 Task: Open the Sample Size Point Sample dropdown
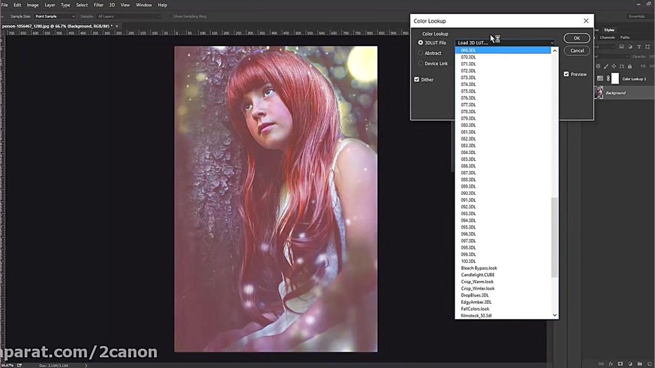(x=55, y=16)
